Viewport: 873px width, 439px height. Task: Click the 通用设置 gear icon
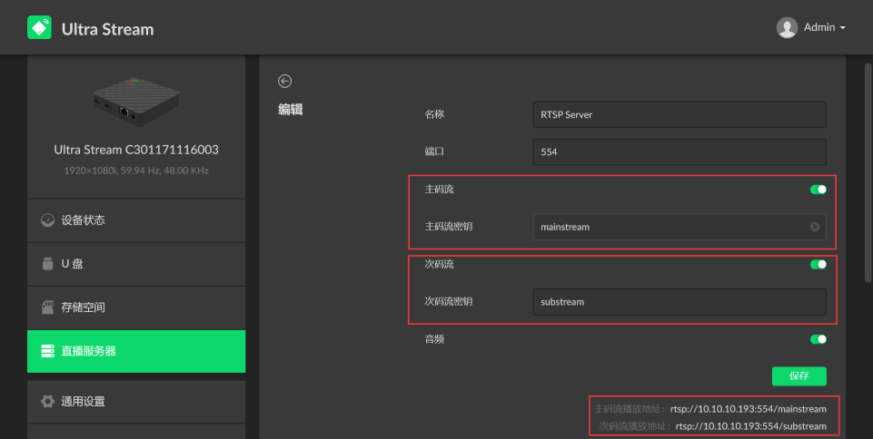(47, 401)
